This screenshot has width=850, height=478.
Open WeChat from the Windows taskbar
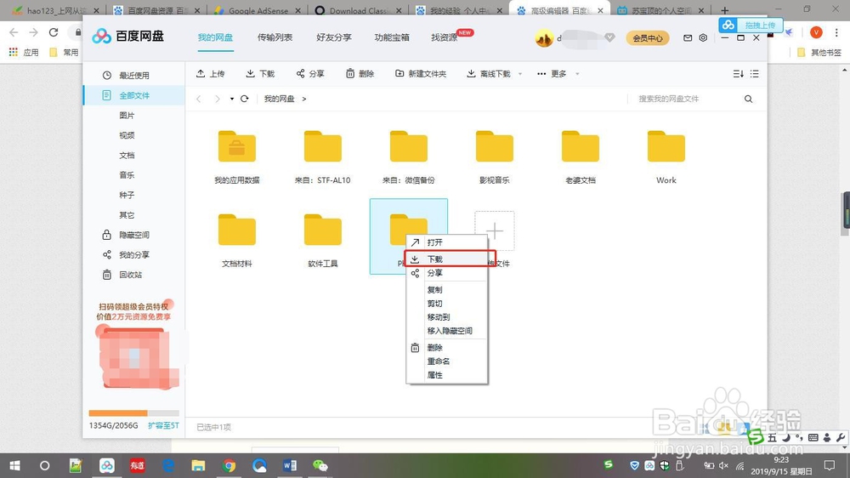pyautogui.click(x=320, y=465)
